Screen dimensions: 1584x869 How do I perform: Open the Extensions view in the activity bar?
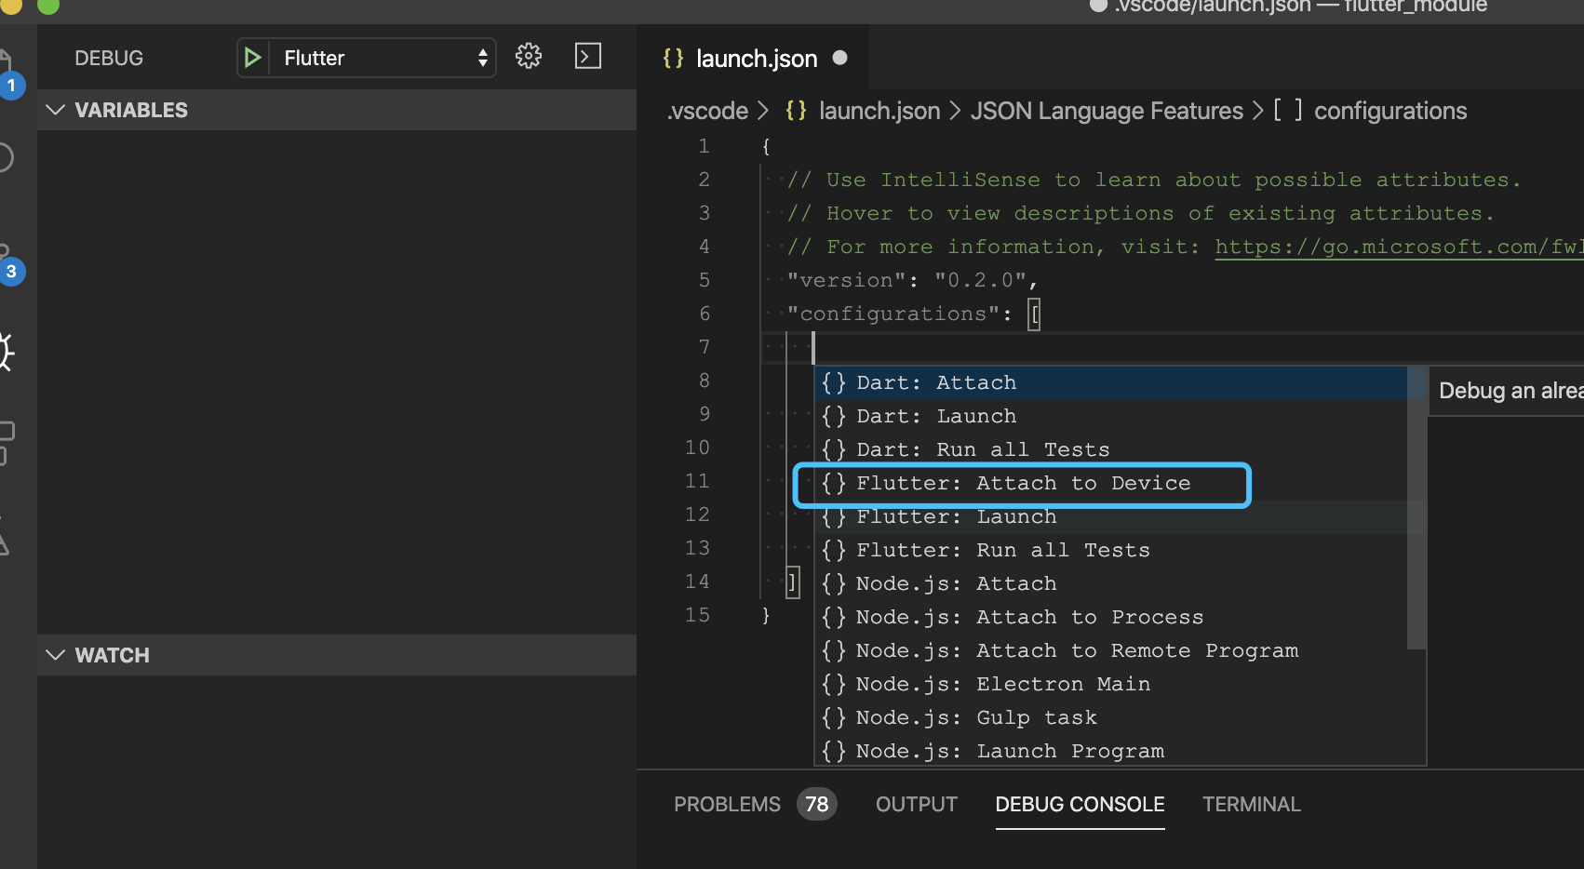tap(7, 443)
